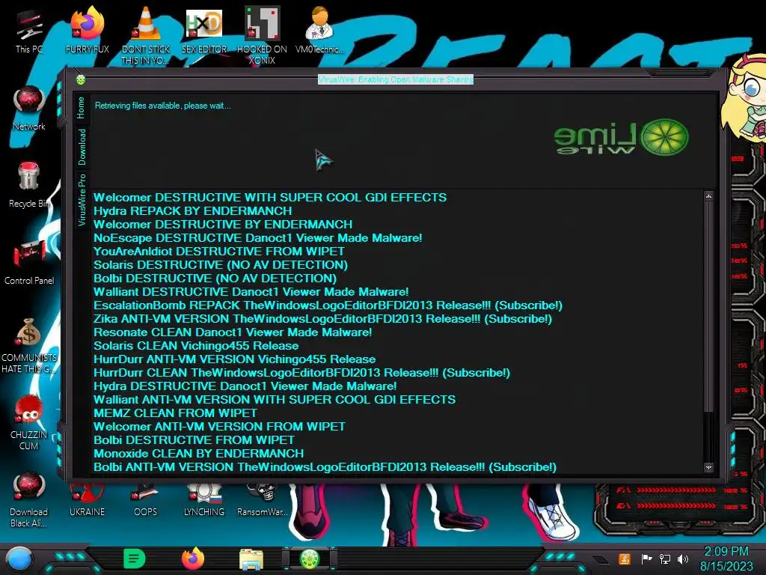Select 'Welcomer DESTRUCTIVE WITH SUPER COOL GDI EFFECTS'
766x575 pixels.
[270, 198]
